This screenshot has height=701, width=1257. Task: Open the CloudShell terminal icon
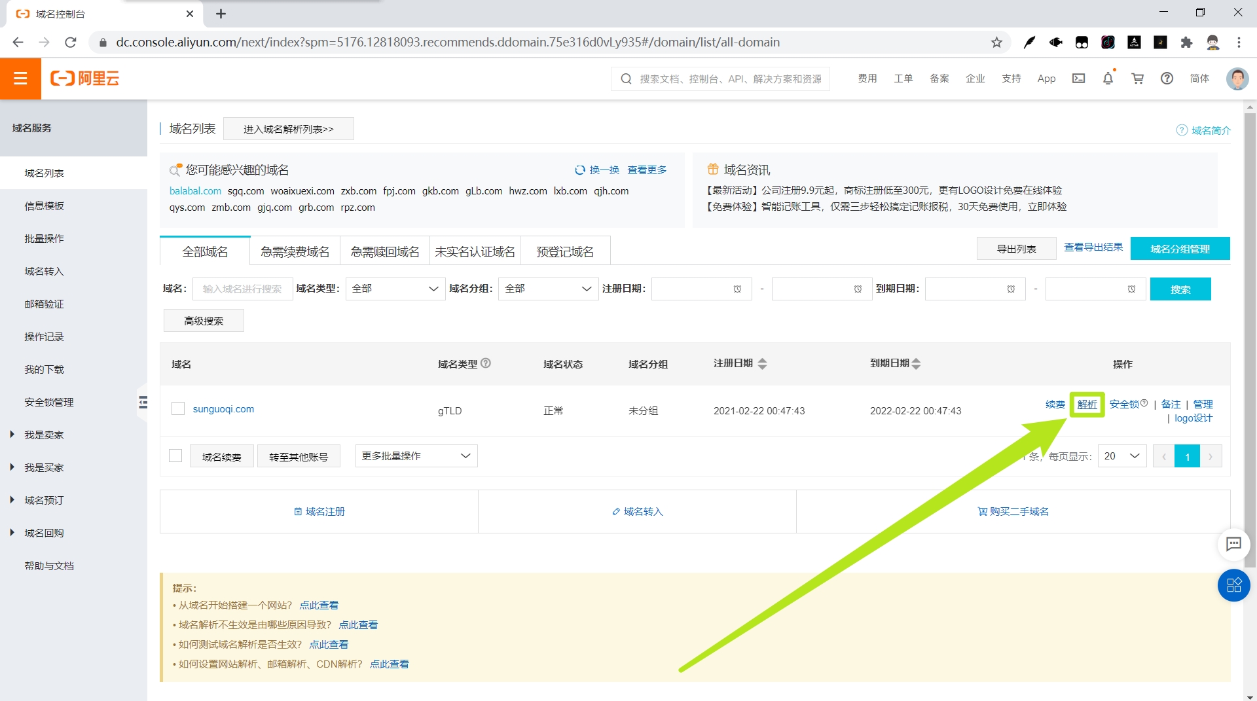tap(1078, 78)
